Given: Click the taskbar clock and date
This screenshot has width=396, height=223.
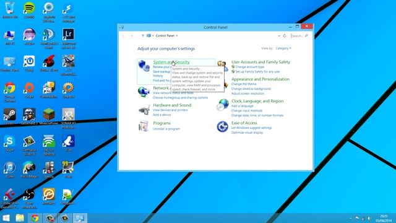Looking at the screenshot, I should click(384, 219).
